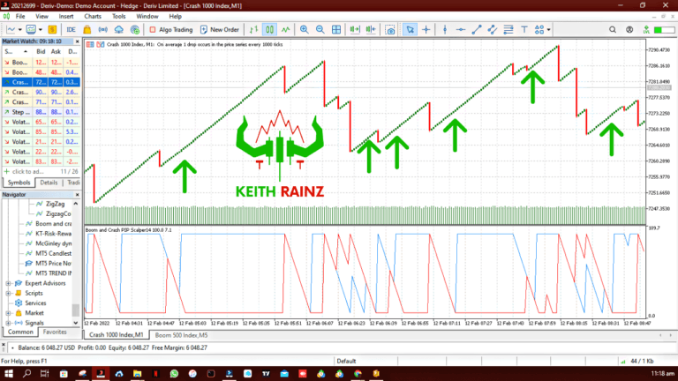Switch to the Details tab in Market Watch
This screenshot has width=678, height=381.
coord(49,183)
